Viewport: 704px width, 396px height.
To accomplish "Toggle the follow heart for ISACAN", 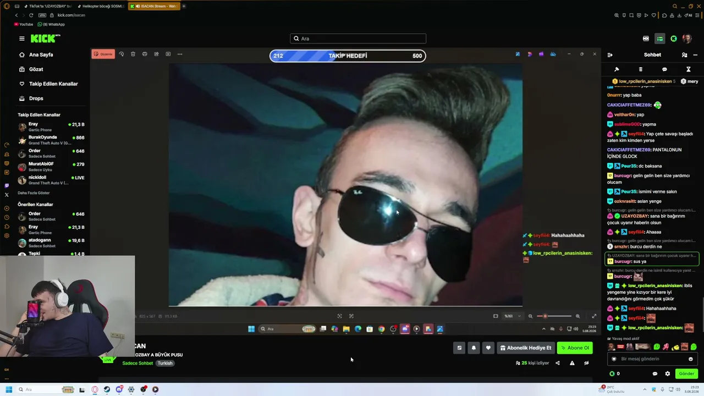I will pos(488,348).
